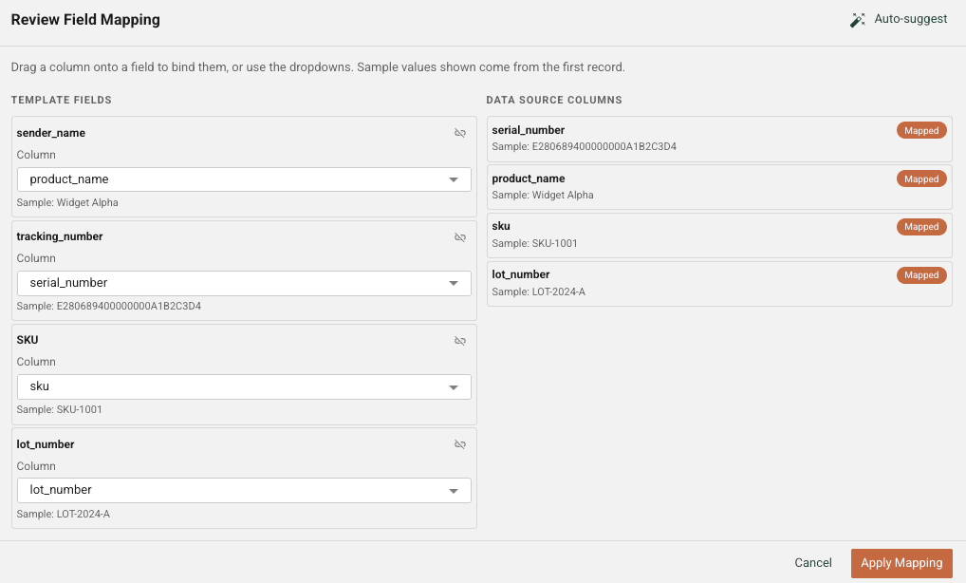
Task: Click the TEMPLATE FIELDS heading
Action: pos(61,100)
